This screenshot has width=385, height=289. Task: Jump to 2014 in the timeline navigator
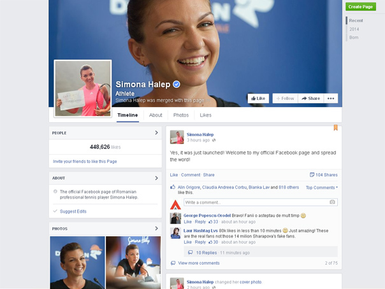pos(354,29)
